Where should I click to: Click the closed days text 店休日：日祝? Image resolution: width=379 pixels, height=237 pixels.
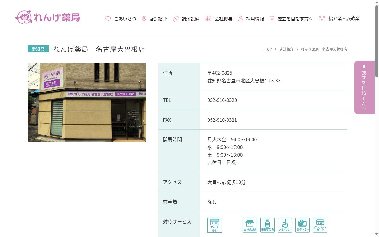tap(221, 162)
